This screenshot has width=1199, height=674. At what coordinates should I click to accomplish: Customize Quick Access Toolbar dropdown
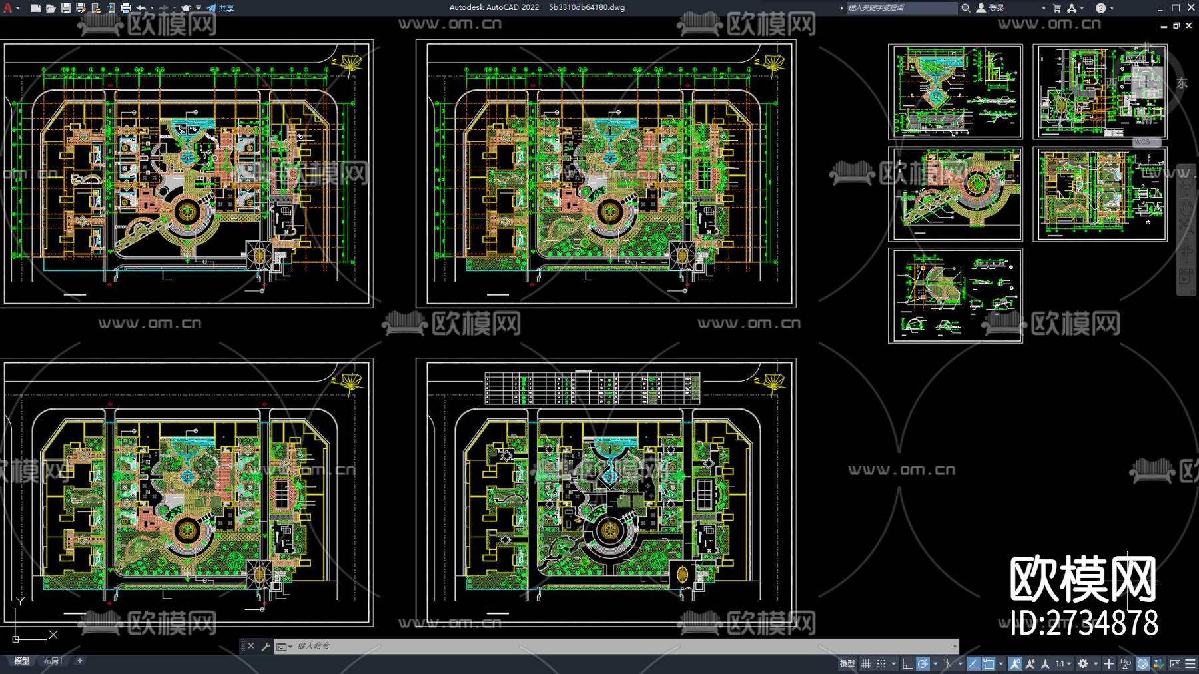[x=199, y=8]
